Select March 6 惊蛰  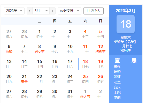[x=9, y=49]
